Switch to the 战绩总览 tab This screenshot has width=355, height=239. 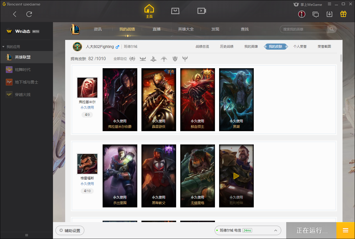tap(202, 47)
